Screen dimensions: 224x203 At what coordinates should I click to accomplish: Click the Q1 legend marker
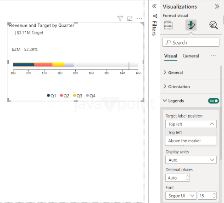[48, 96]
